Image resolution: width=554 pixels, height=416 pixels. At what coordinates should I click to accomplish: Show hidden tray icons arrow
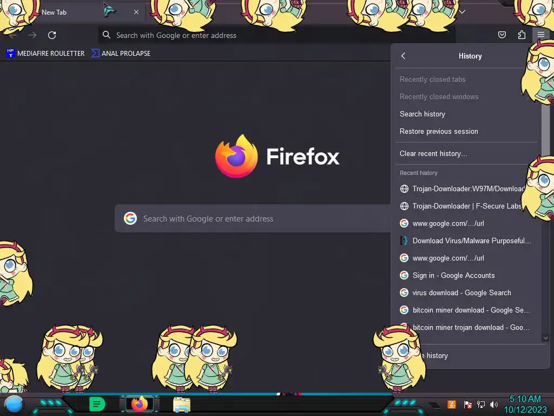[435, 405]
